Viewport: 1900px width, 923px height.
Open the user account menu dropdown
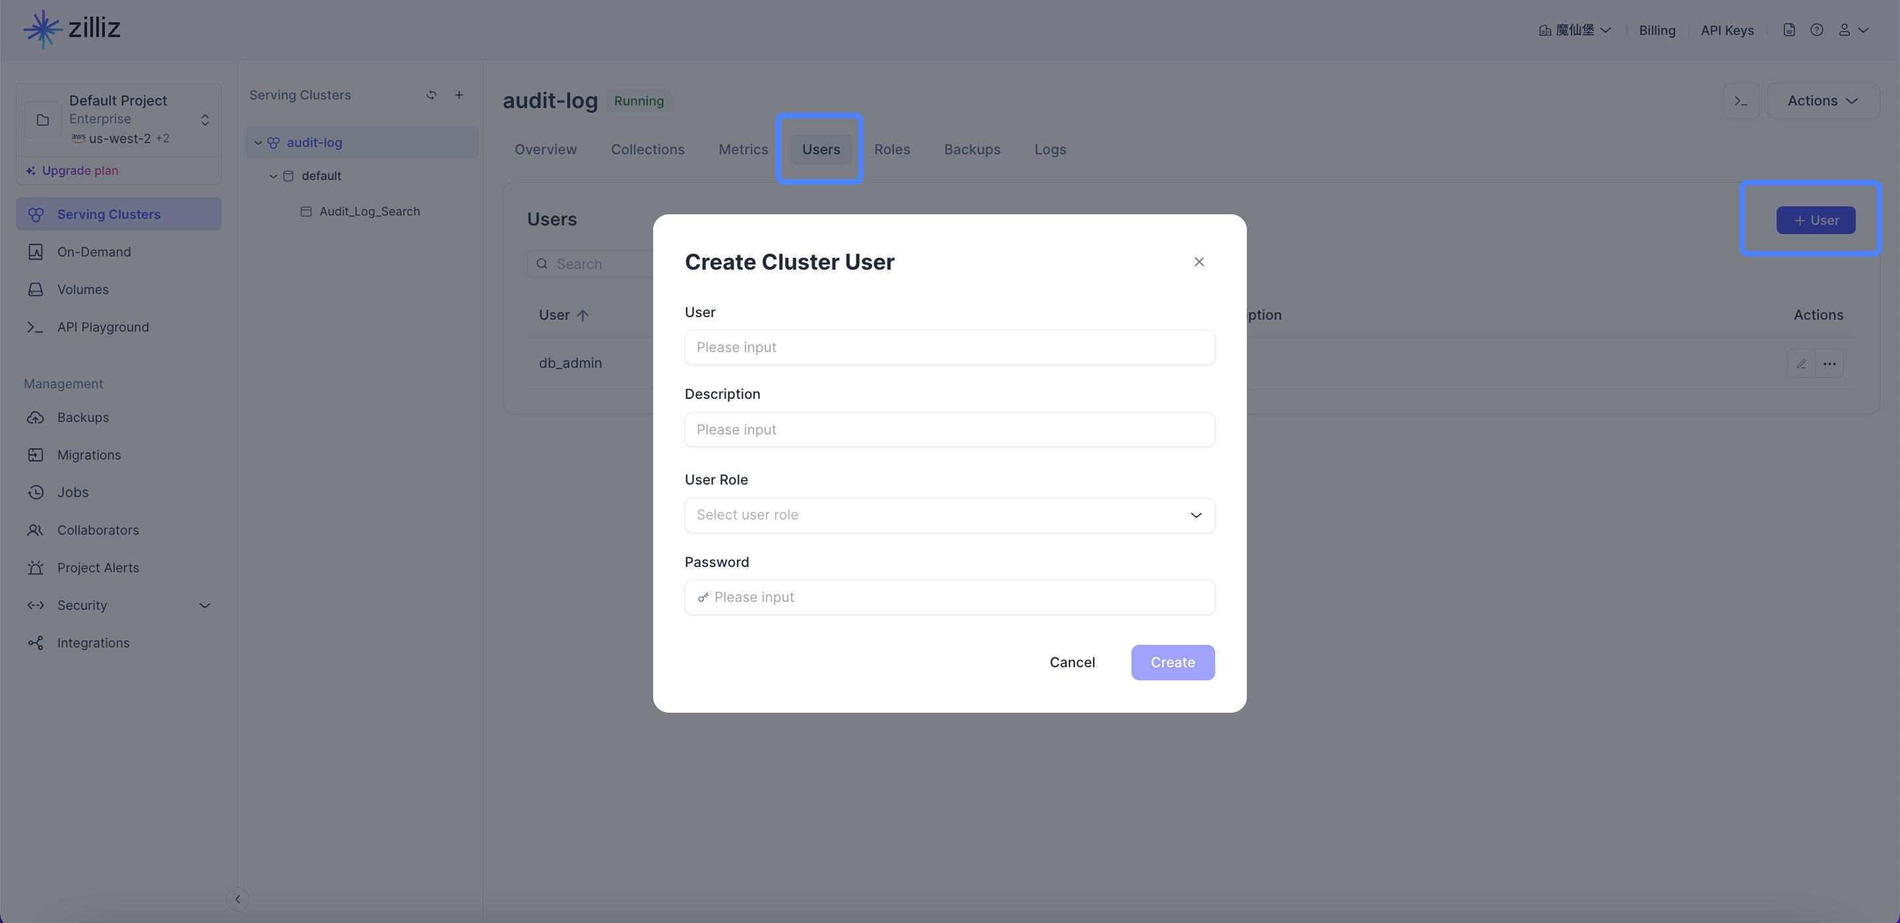(1852, 30)
